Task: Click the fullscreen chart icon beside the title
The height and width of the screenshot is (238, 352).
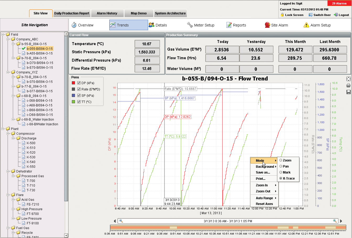Action: [x=348, y=79]
